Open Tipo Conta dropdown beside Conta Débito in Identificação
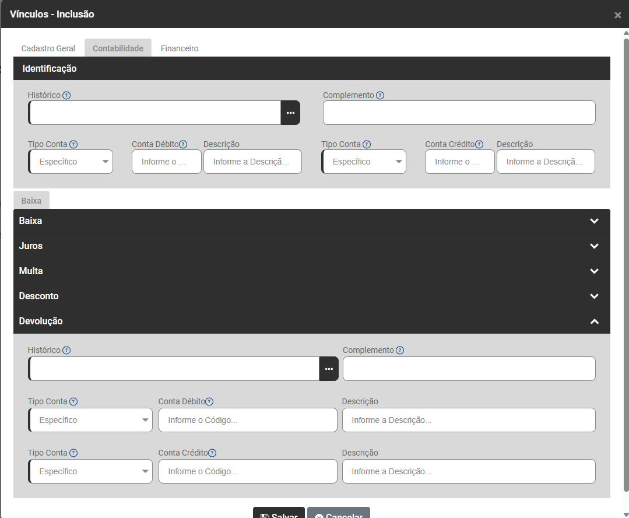Image resolution: width=629 pixels, height=518 pixels. [71, 162]
